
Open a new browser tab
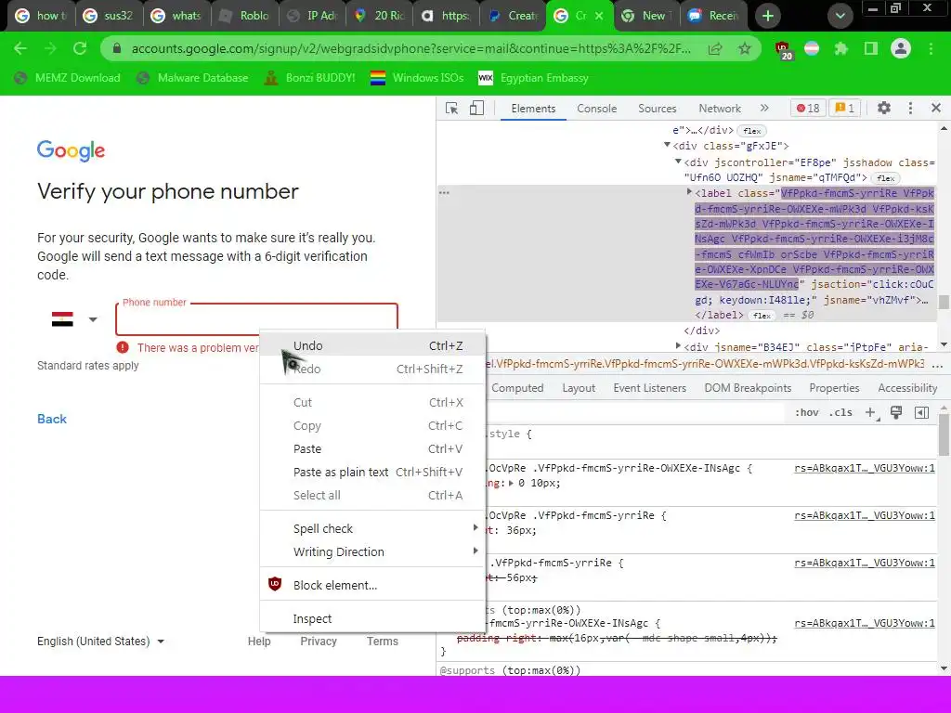pos(768,16)
